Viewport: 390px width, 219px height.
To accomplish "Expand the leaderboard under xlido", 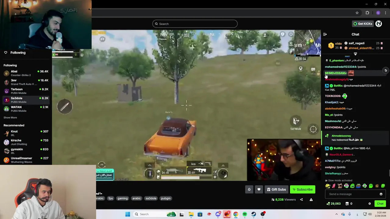I will pyautogui.click(x=355, y=54).
